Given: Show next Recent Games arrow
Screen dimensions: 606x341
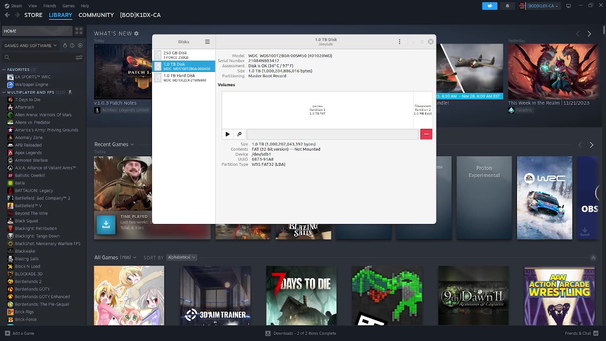Looking at the screenshot, I should pos(591,145).
